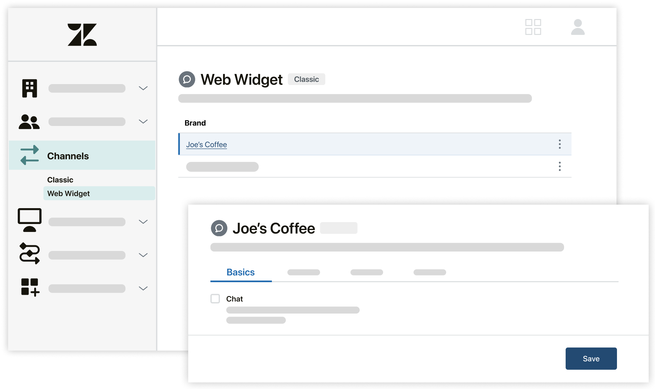Click the Joe's Coffee brand link
Screen dimensions: 655x389
click(206, 144)
